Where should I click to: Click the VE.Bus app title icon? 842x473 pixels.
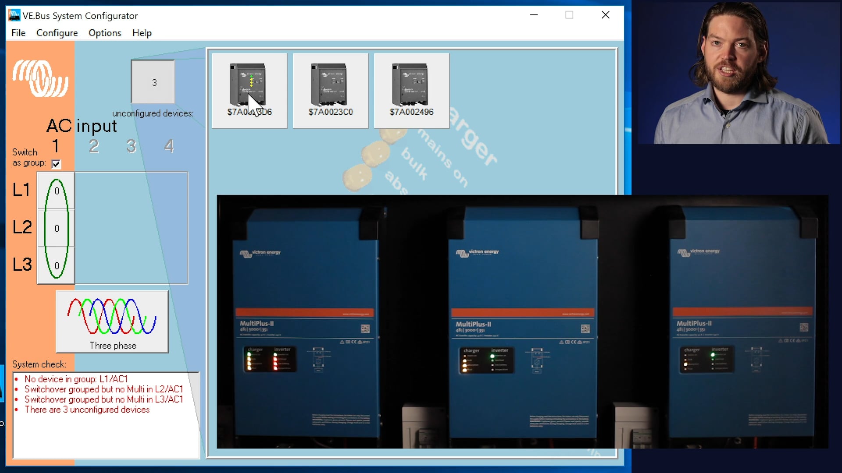pyautogui.click(x=14, y=15)
